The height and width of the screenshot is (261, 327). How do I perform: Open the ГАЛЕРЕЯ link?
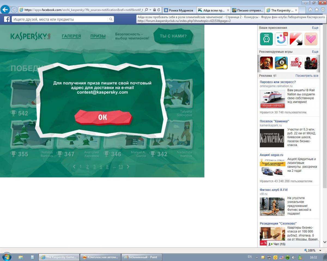click(71, 36)
